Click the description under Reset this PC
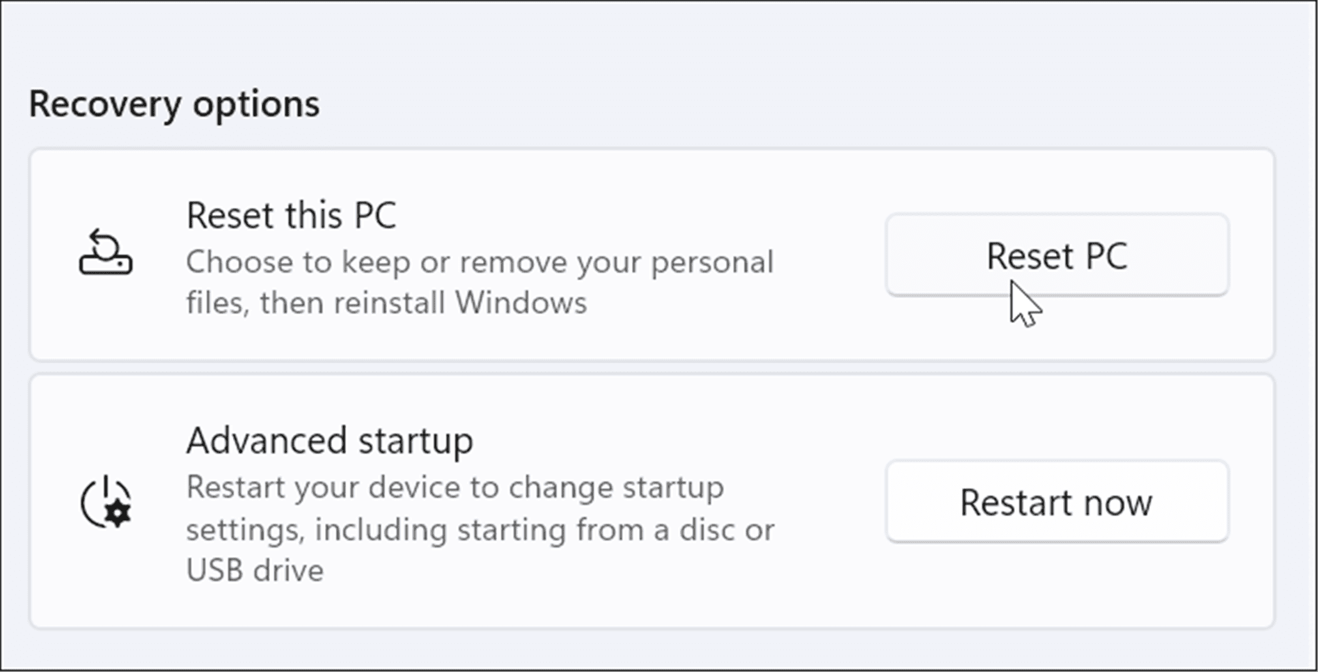1318x672 pixels. coord(480,281)
